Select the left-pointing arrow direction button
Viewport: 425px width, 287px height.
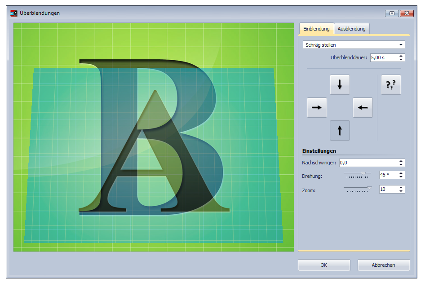coord(363,108)
